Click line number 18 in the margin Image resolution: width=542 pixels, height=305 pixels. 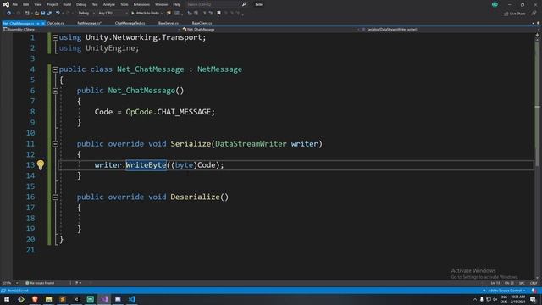click(x=30, y=219)
